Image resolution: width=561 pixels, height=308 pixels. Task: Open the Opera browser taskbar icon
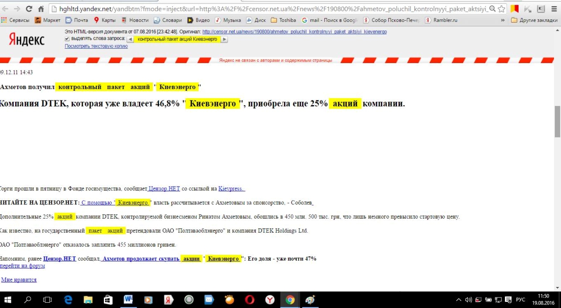click(x=249, y=300)
